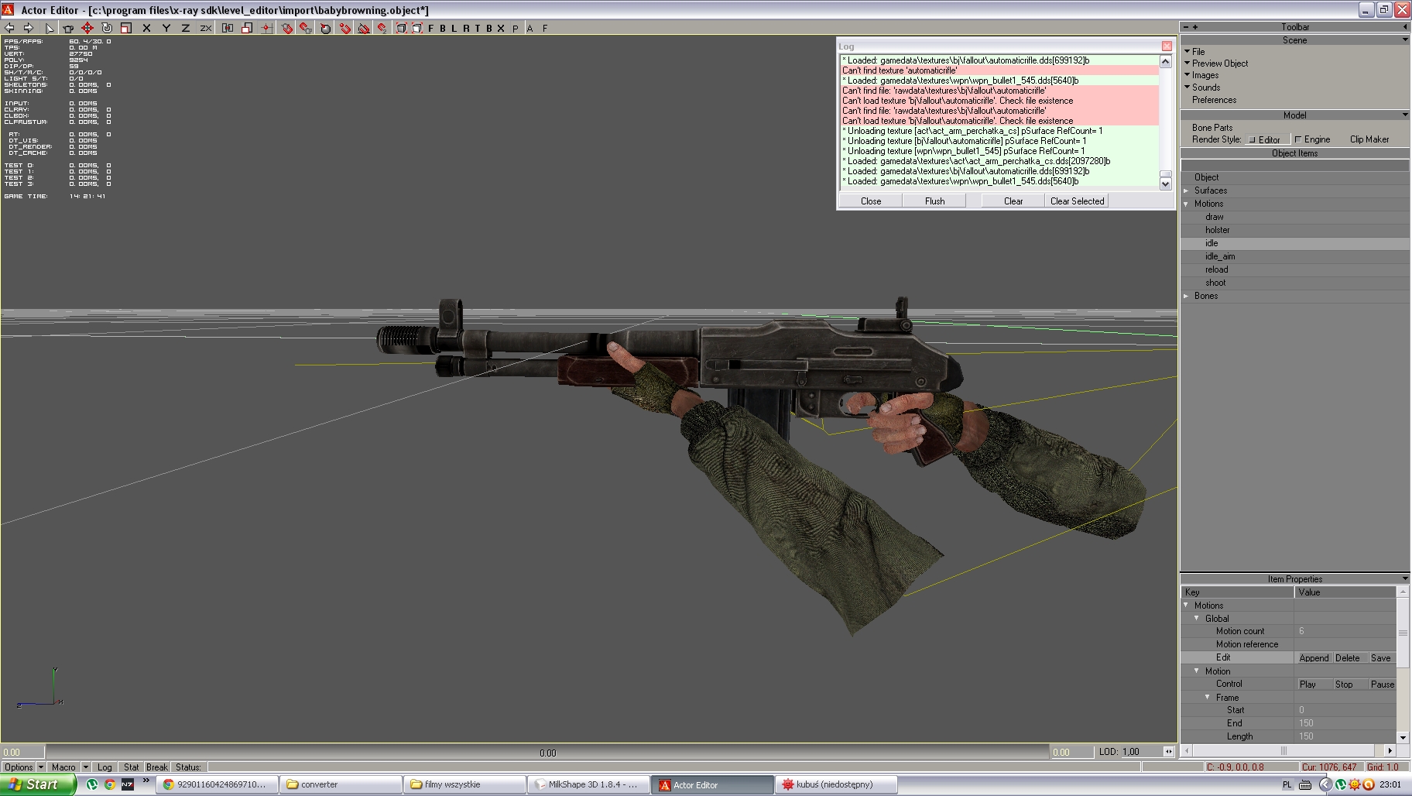Image resolution: width=1412 pixels, height=796 pixels.
Task: Toggle Editor render style
Action: 1268,139
